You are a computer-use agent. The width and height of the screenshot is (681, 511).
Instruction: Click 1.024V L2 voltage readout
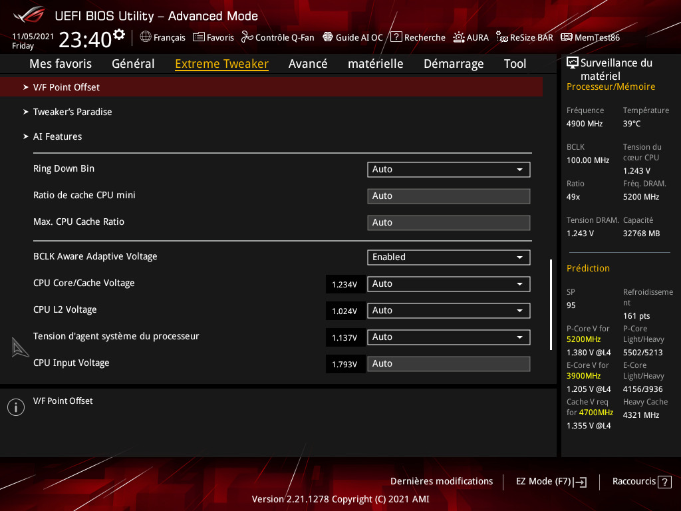[345, 311]
